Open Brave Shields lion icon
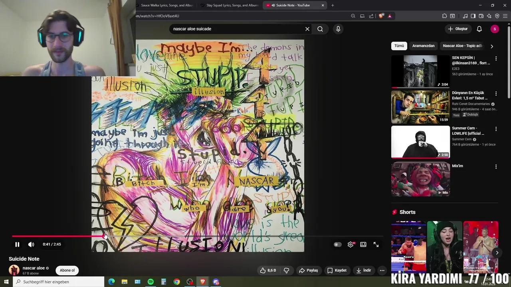The width and height of the screenshot is (511, 287). (x=381, y=16)
